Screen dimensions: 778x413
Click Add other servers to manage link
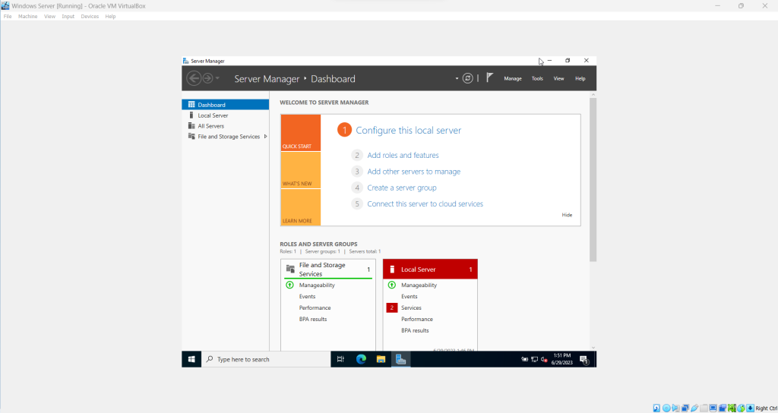pos(414,172)
